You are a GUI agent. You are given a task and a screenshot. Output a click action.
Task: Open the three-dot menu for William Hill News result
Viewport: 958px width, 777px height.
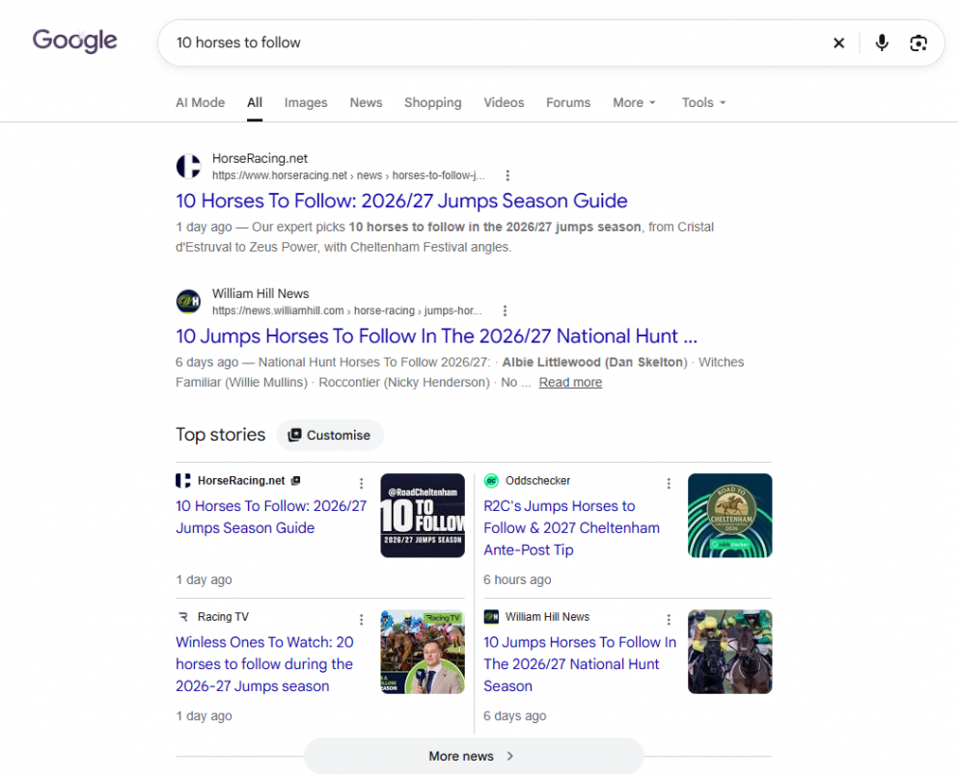[x=505, y=310]
